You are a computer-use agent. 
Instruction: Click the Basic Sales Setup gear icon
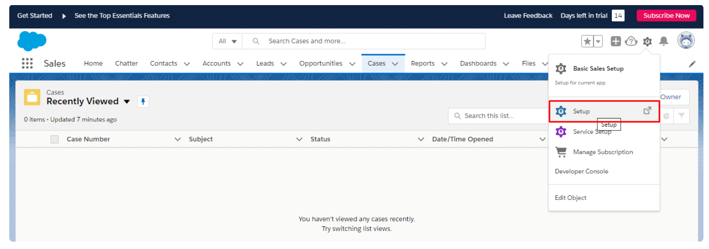[561, 68]
